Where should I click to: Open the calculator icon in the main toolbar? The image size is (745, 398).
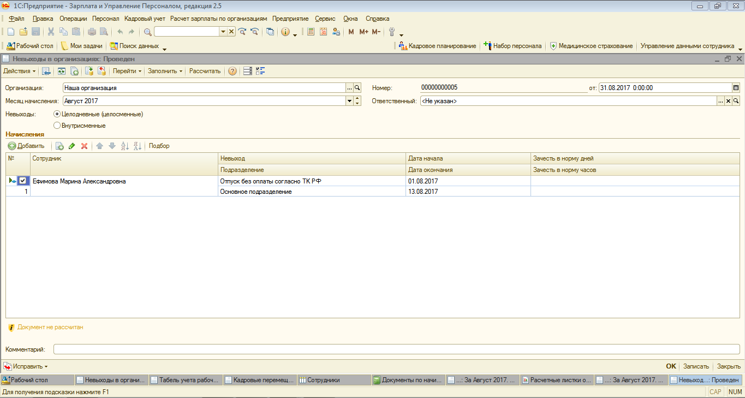point(311,32)
